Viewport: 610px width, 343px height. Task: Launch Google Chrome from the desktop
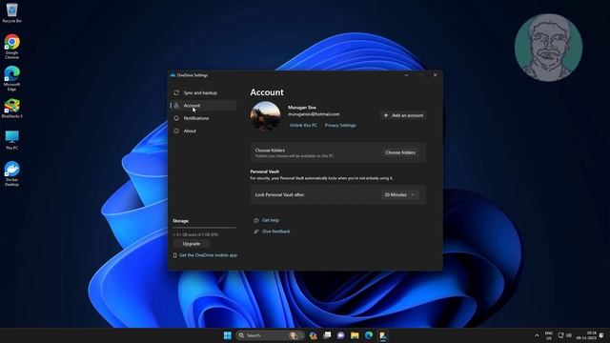tap(11, 47)
